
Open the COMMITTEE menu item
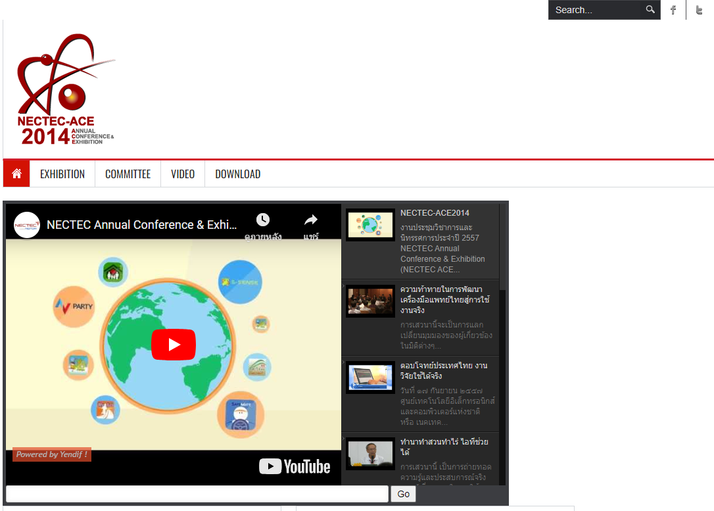click(128, 174)
